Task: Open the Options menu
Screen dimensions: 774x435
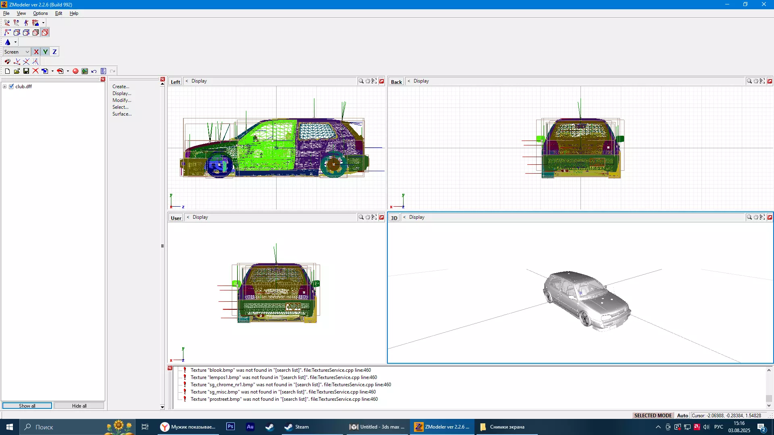Action: 40,13
